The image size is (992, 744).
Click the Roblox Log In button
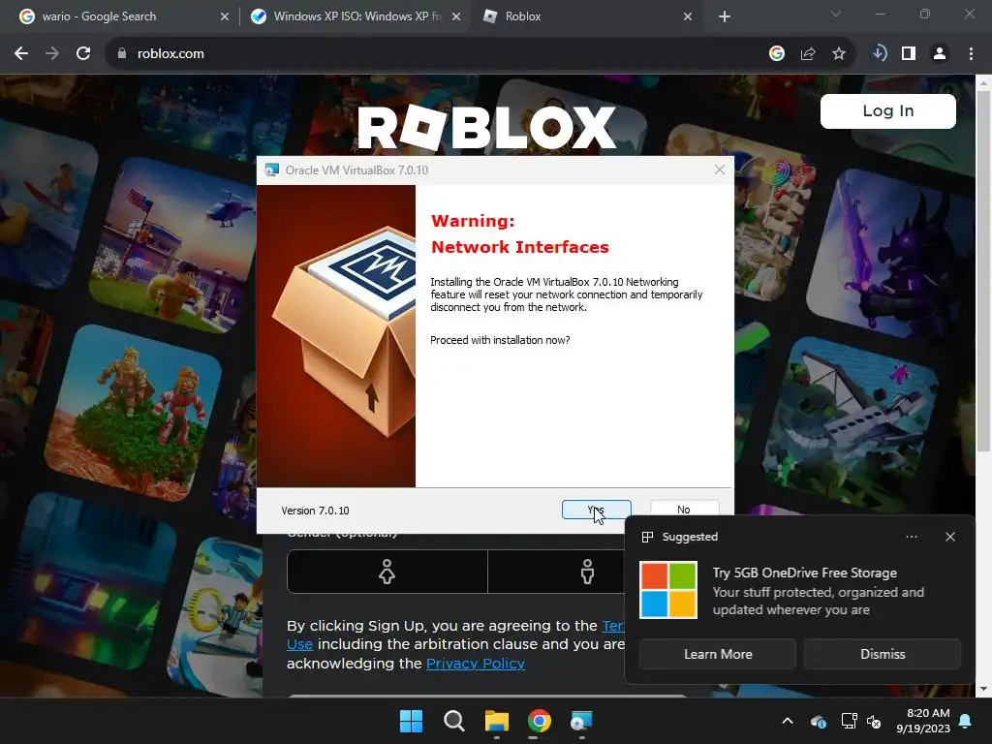pos(887,111)
